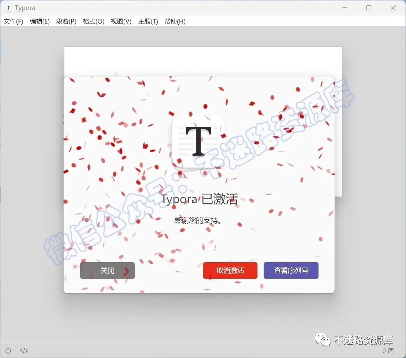Viewport: 406px width, 358px height.
Task: Open the 视图(V) menu
Action: click(121, 21)
